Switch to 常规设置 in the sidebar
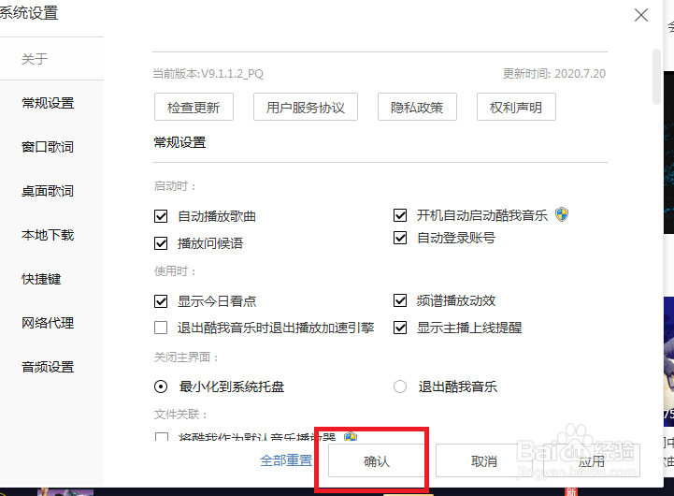Image resolution: width=674 pixels, height=496 pixels. click(48, 103)
